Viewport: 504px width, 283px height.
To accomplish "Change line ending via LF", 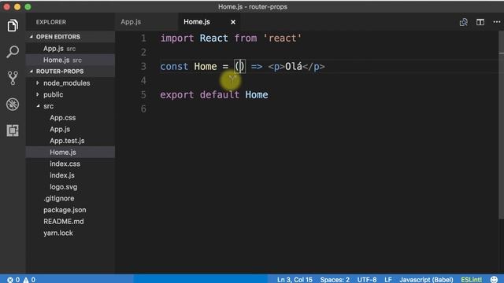I will click(388, 280).
